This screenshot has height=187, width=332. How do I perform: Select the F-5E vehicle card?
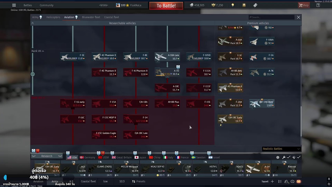point(73,57)
